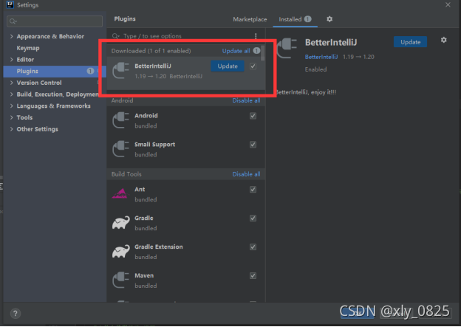
Task: Open the help question mark button
Action: pos(16,314)
